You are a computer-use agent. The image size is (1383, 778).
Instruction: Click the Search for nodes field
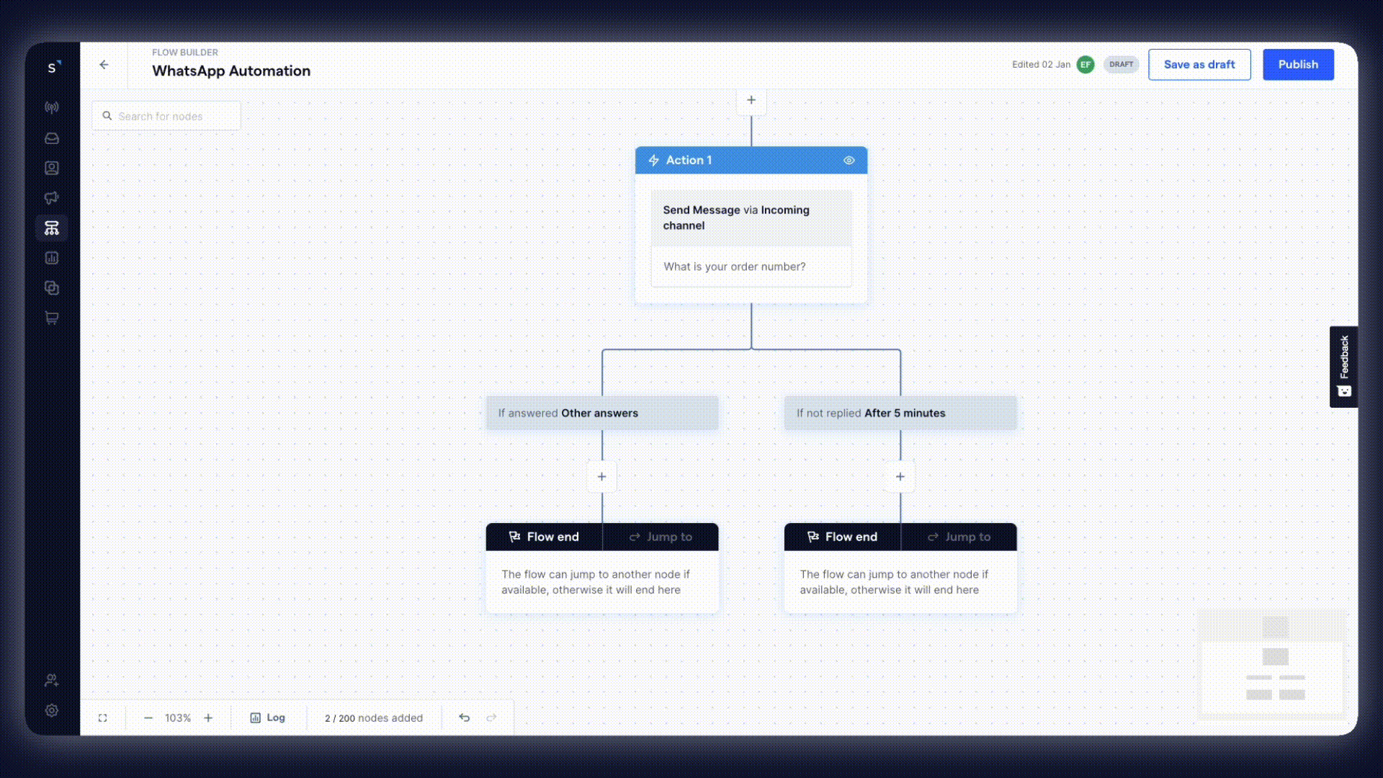click(166, 116)
